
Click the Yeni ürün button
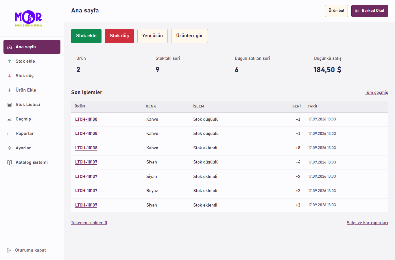click(x=152, y=36)
